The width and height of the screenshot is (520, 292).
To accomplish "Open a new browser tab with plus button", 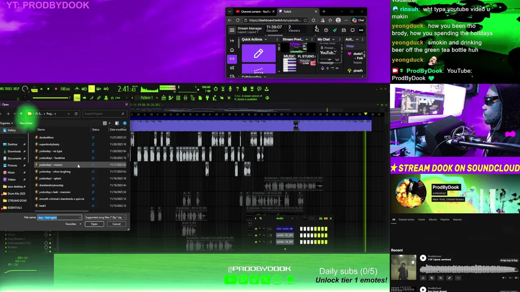I will (324, 11).
